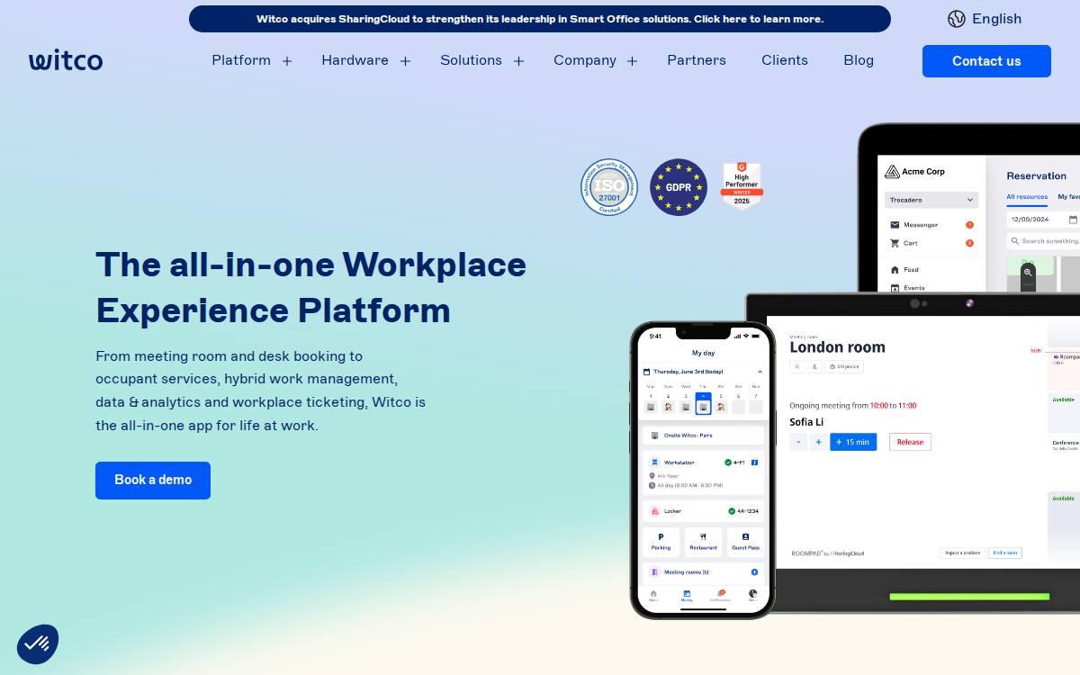Click the Release button
Viewport: 1080px width, 675px height.
[910, 442]
